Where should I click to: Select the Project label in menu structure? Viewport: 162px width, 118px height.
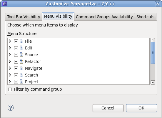click(32, 82)
